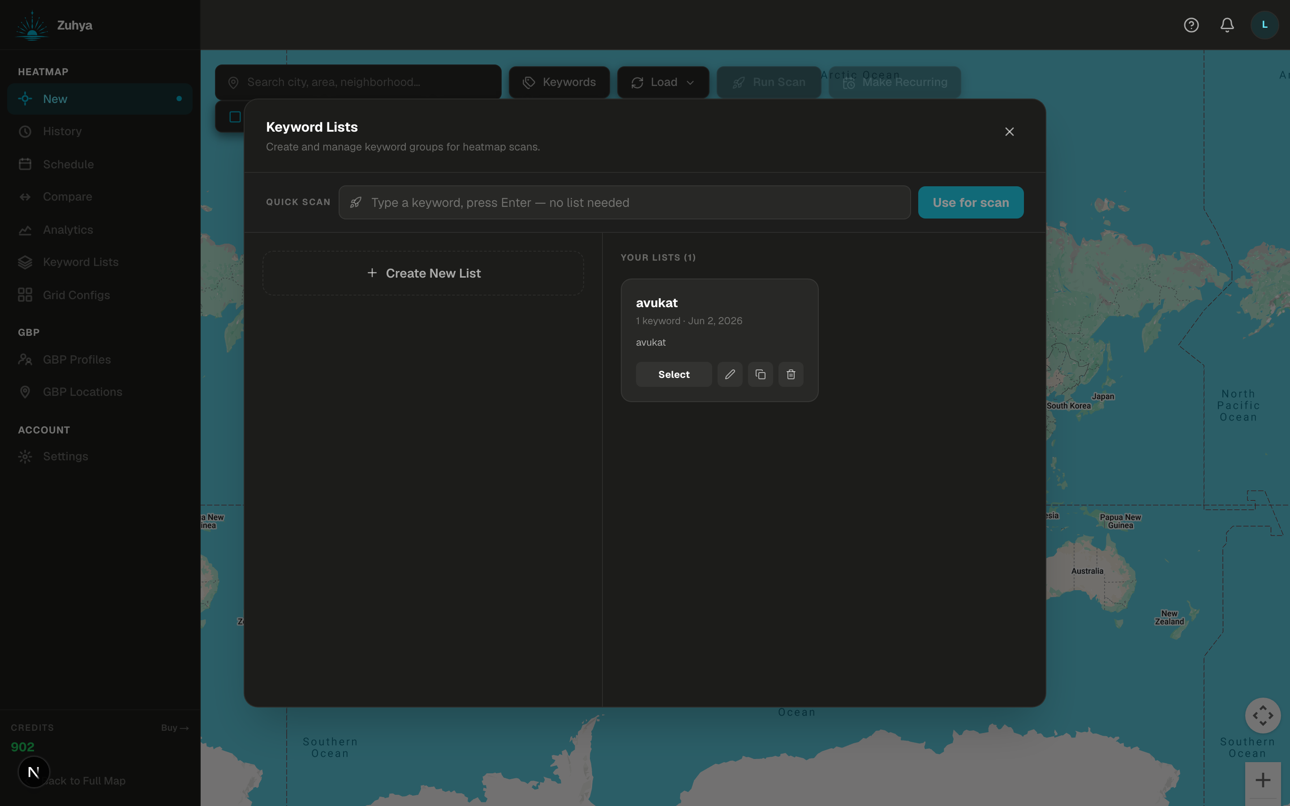Go to History in the sidebar

point(100,131)
